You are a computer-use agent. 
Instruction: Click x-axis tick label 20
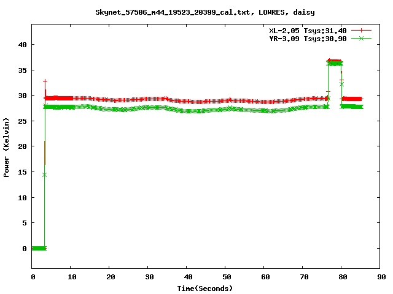111,277
